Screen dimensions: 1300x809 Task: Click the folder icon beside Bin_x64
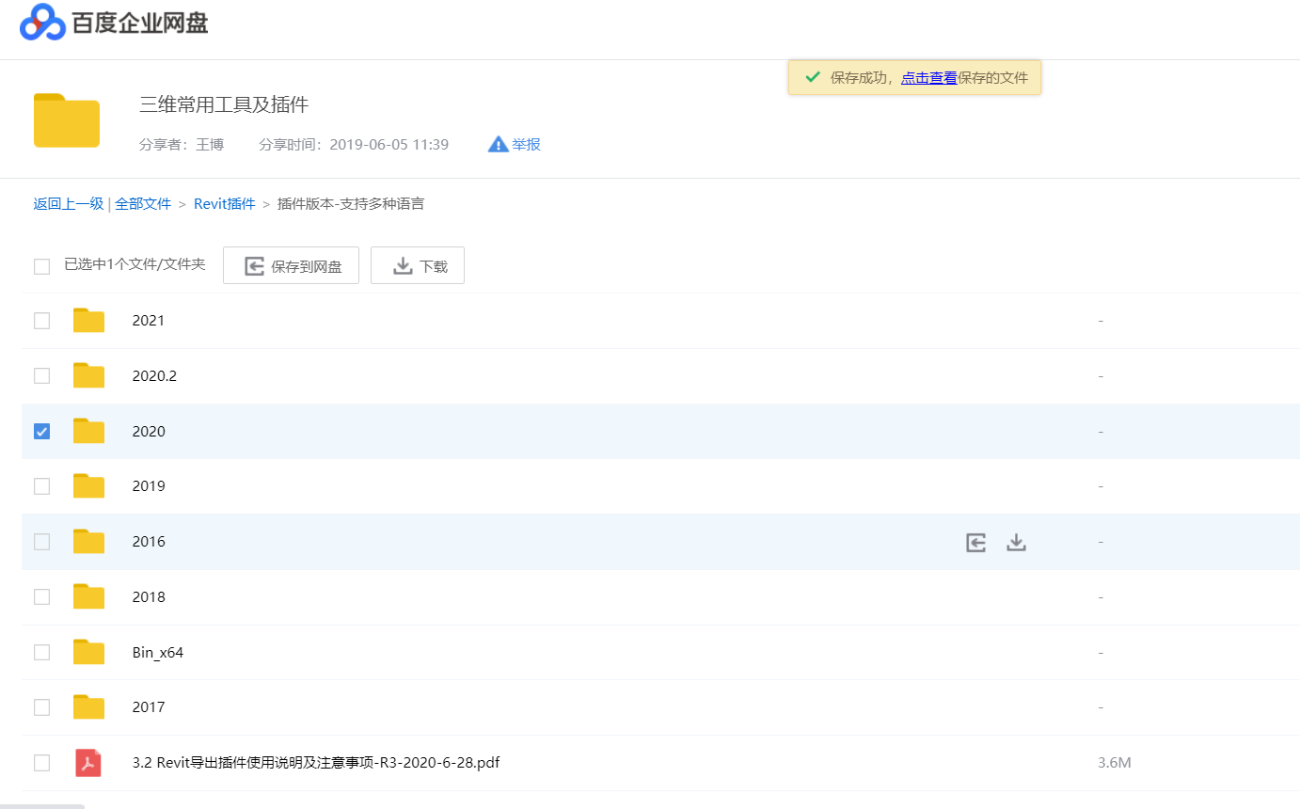point(88,652)
